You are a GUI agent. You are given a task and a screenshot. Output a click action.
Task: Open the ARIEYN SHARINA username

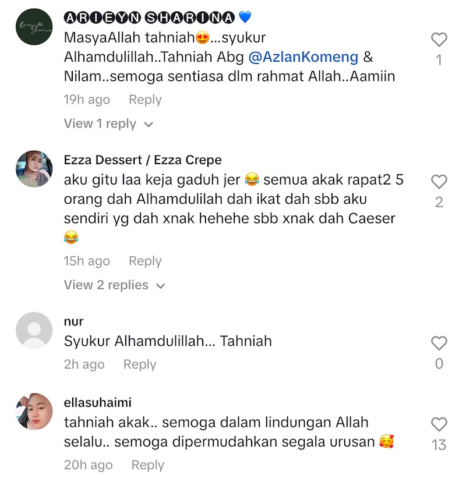pos(150,17)
